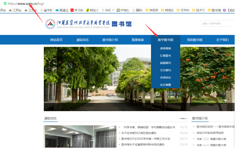This screenshot has height=148, width=235.
Task: Expand the 数字图书馆 navigation menu
Action: point(166,40)
